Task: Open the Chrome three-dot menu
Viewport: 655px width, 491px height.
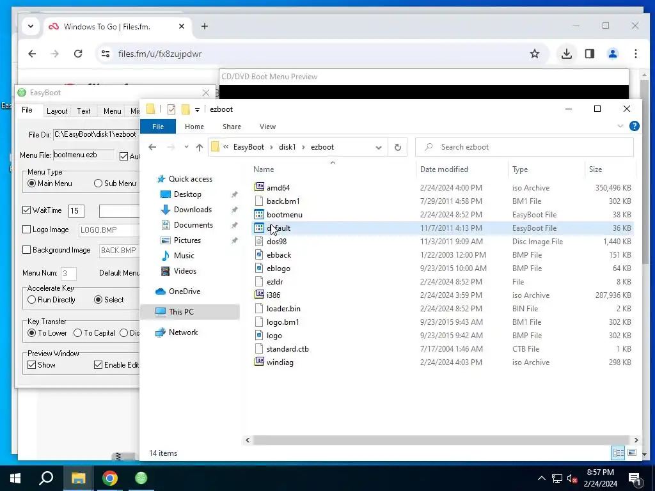Action: (635, 54)
